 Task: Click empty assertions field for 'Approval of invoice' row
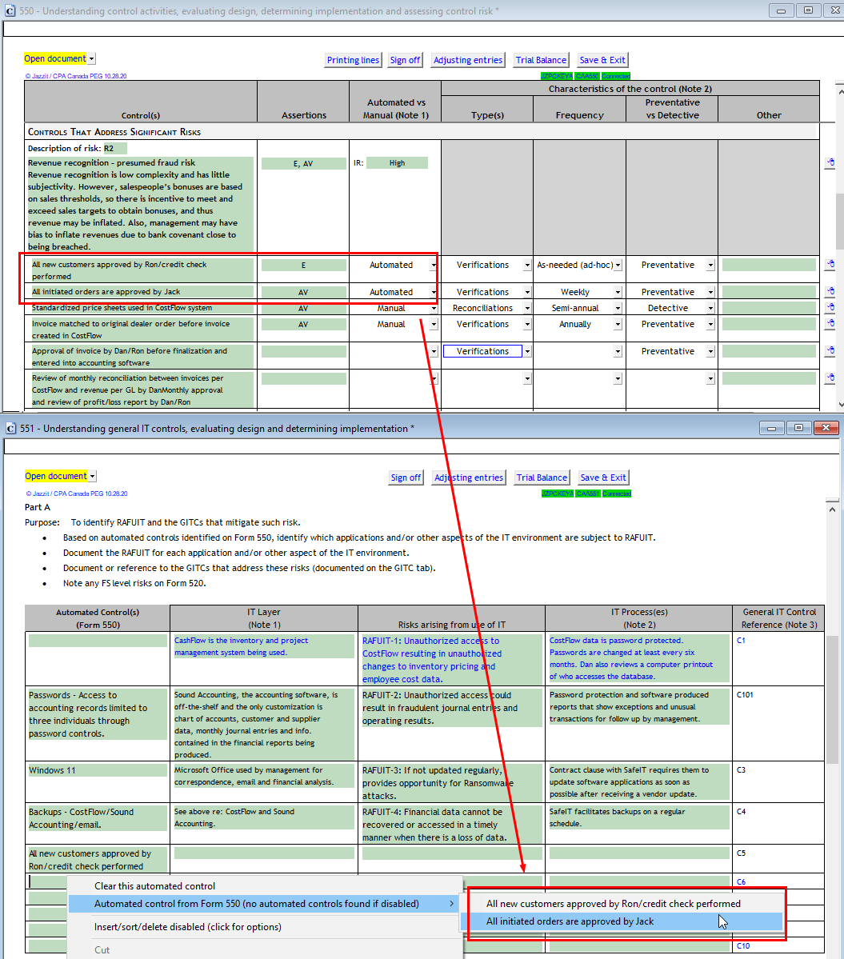(303, 351)
